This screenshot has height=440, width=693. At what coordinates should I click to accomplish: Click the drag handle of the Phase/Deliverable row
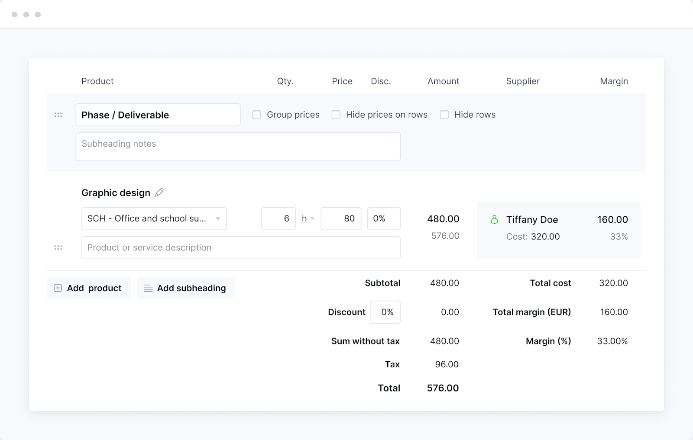coord(58,115)
